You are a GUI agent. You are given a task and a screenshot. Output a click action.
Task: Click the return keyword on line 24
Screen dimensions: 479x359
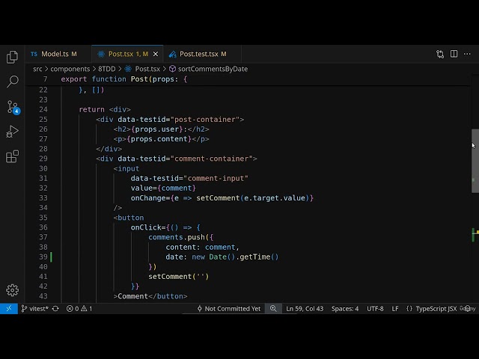(x=91, y=110)
